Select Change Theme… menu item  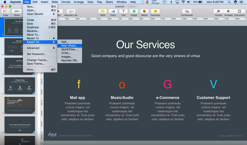coord(40,60)
